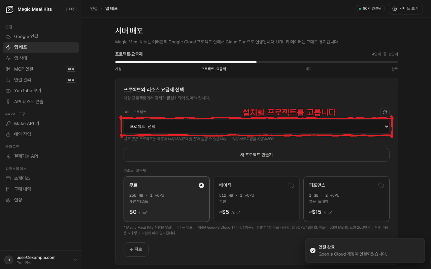Click the setup progress bar

click(257, 62)
